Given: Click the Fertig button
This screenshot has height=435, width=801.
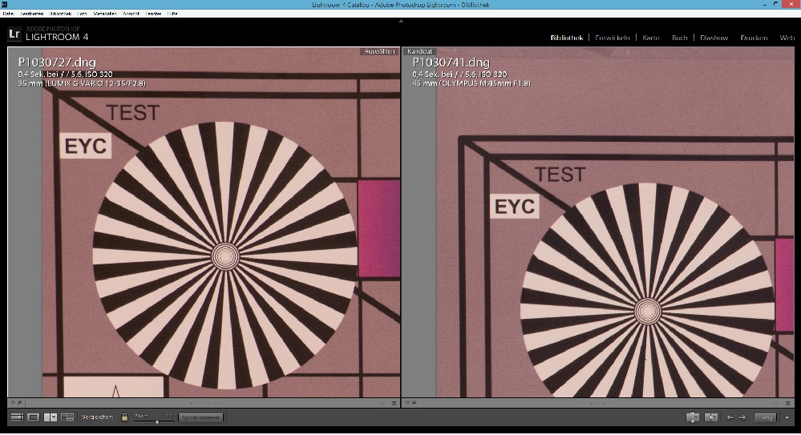Looking at the screenshot, I should [x=766, y=417].
